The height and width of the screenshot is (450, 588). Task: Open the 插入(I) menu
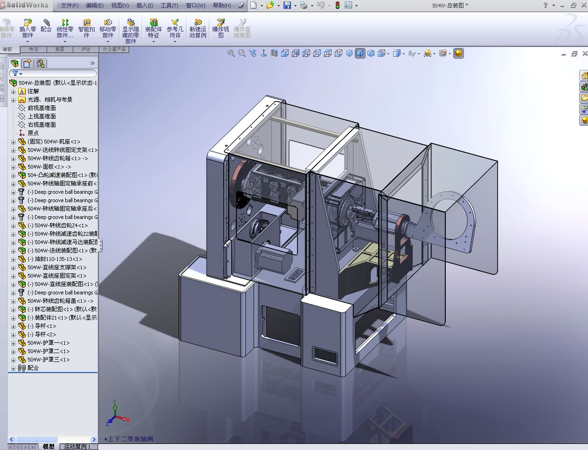coord(145,6)
